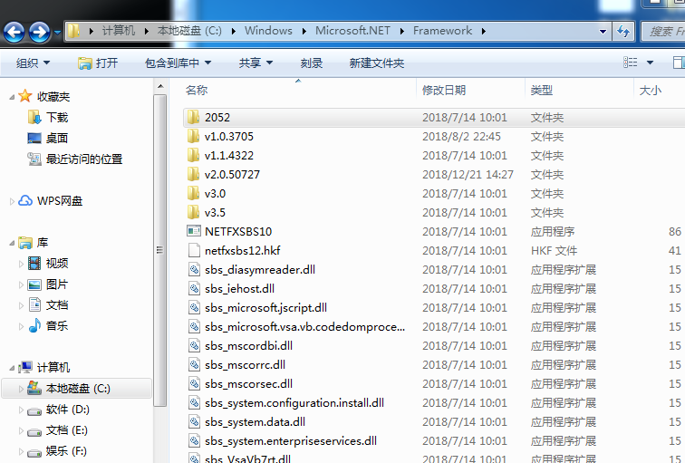This screenshot has width=685, height=463.
Task: Select Windows in the address breadcrumb
Action: [268, 31]
